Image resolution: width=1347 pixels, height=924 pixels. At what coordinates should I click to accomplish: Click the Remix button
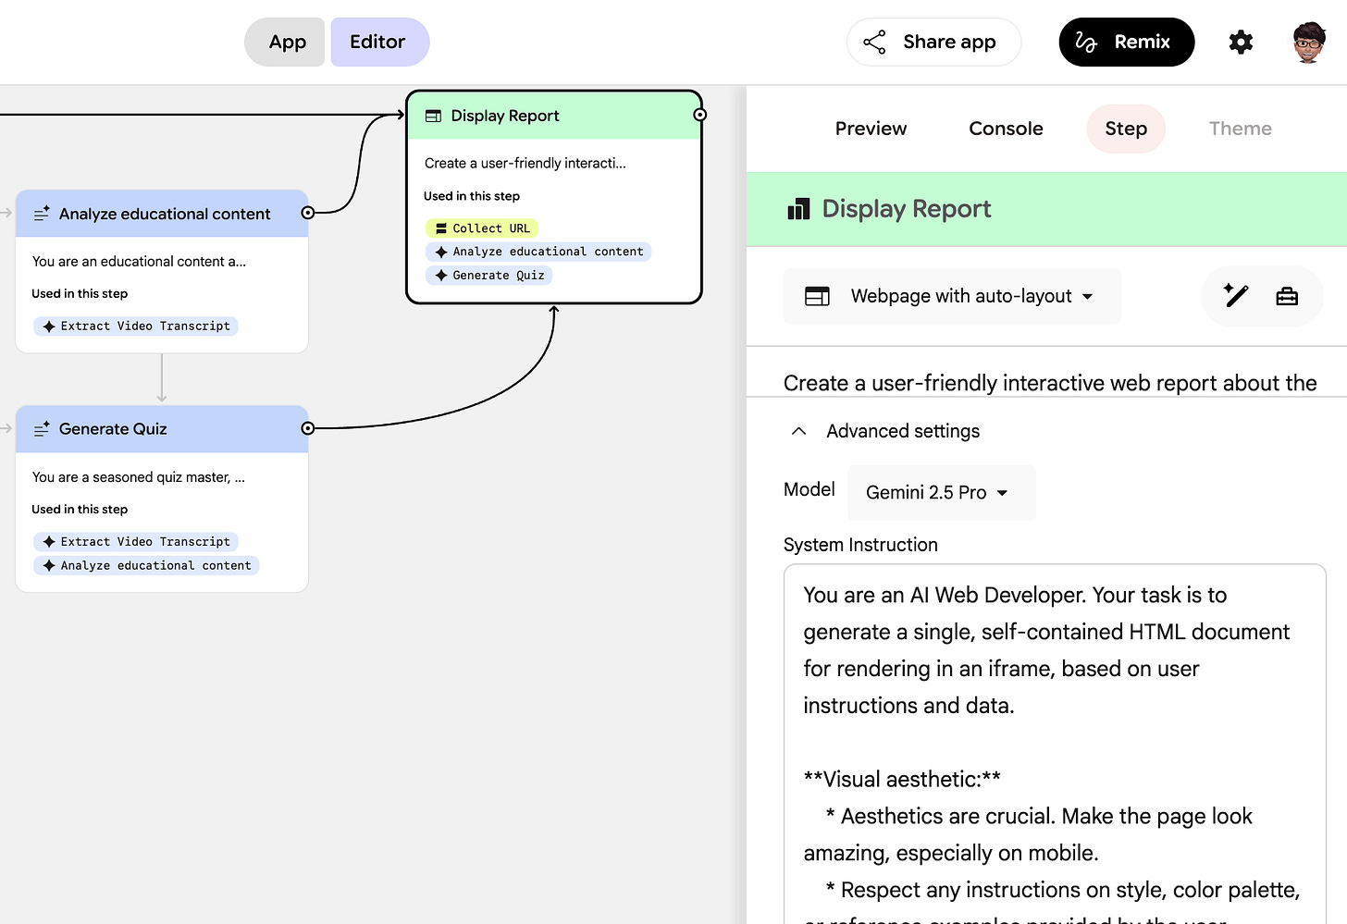tap(1126, 42)
